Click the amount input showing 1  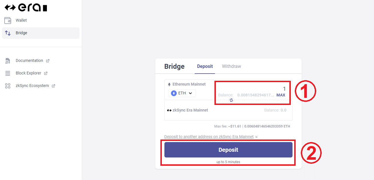click(284, 89)
